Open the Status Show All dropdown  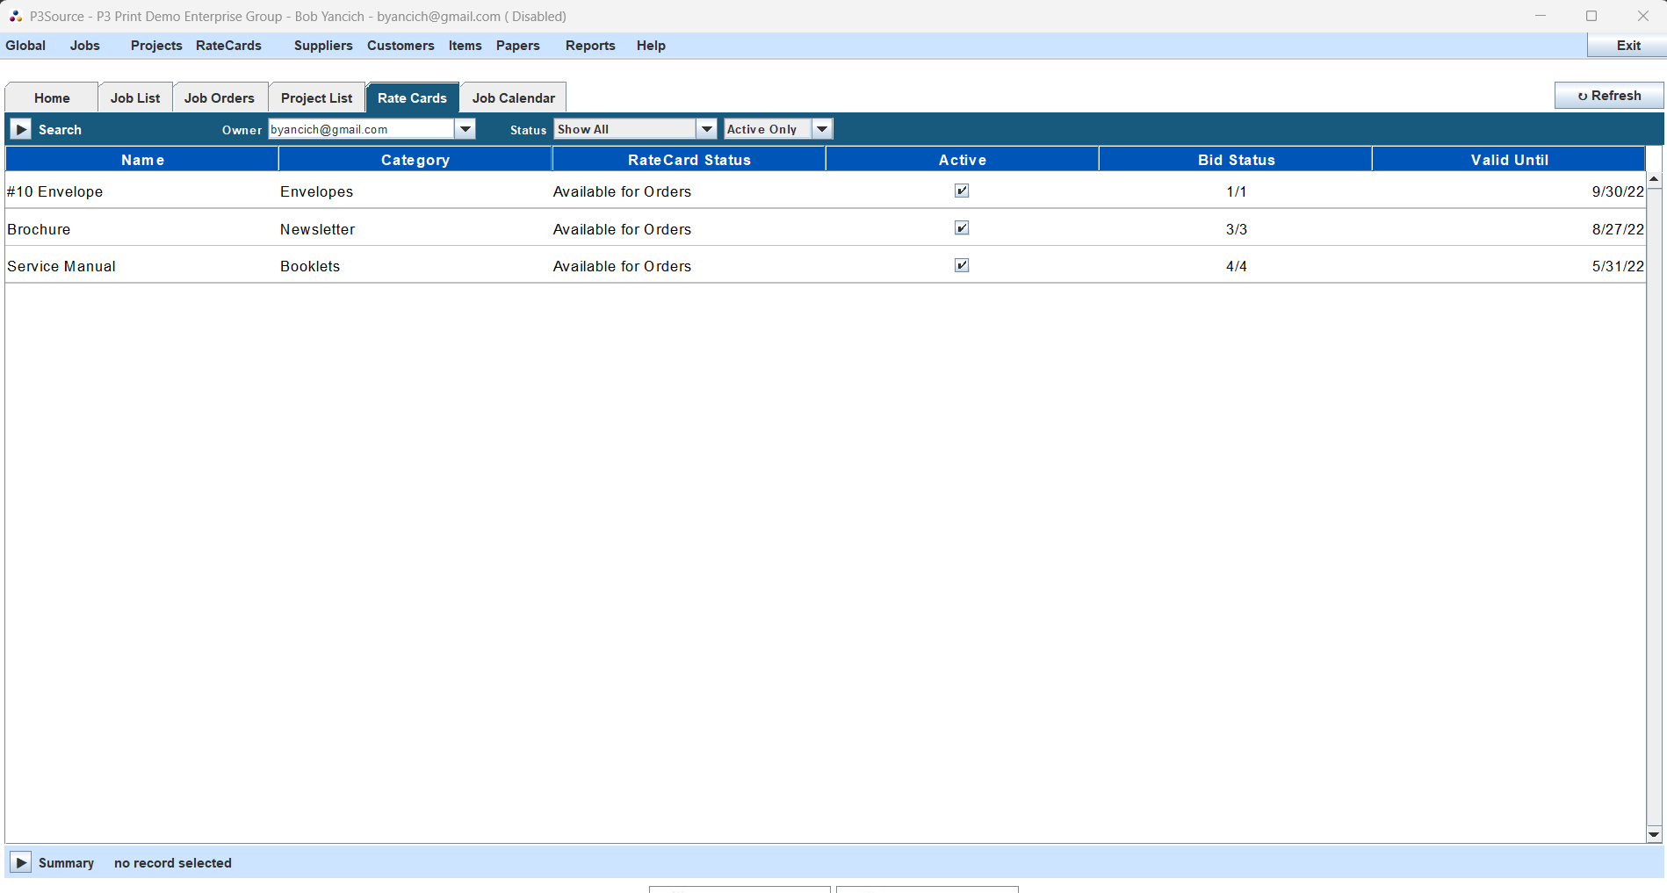(x=706, y=129)
